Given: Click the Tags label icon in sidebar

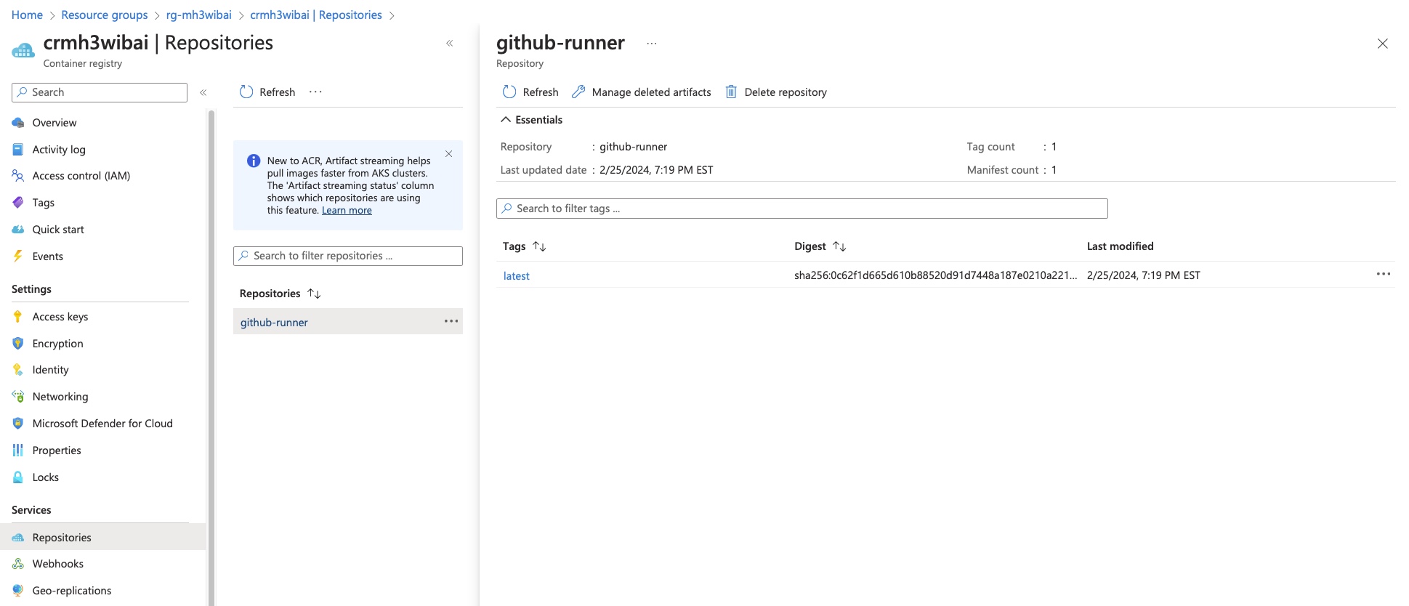Looking at the screenshot, I should click(18, 203).
